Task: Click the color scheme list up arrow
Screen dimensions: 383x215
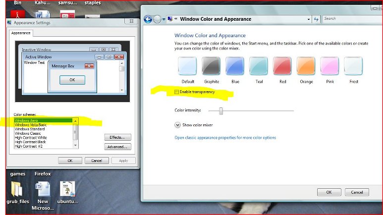Action: (75, 121)
